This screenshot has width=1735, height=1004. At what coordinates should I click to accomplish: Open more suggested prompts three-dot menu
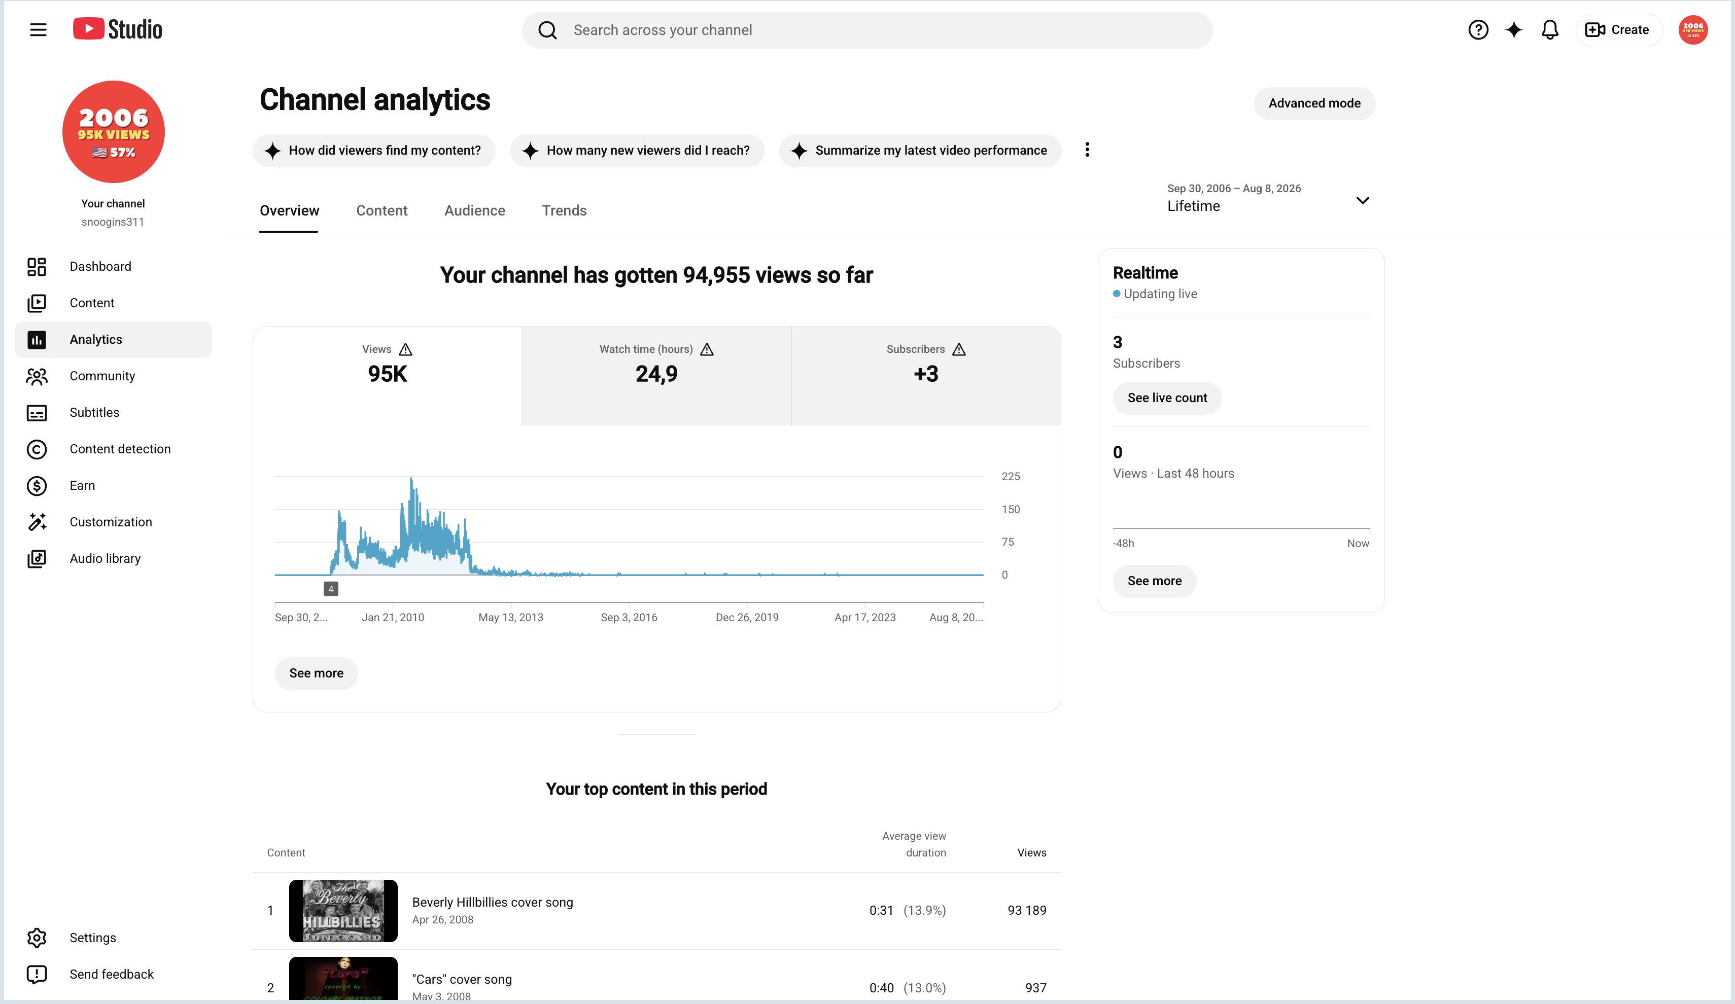tap(1087, 149)
